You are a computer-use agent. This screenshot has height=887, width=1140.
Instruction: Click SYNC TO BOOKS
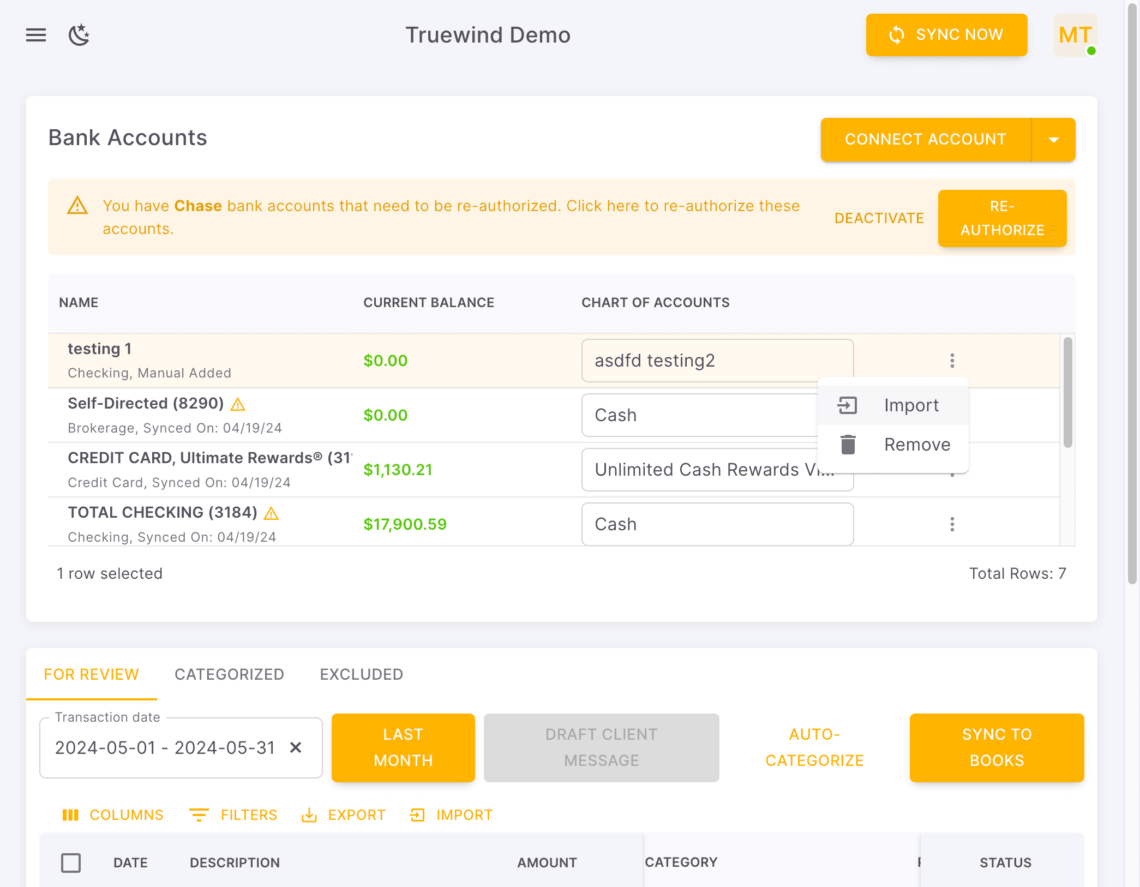996,747
